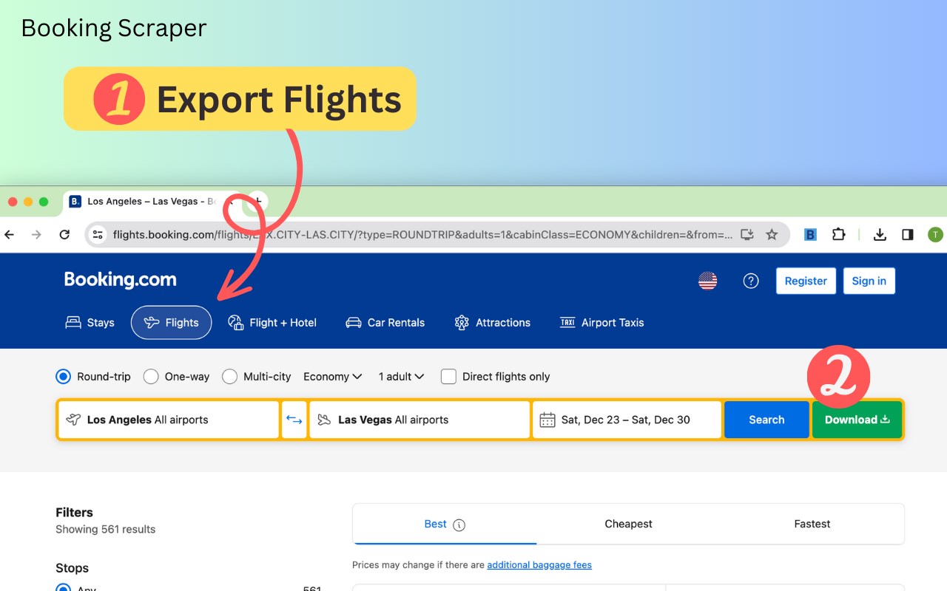Viewport: 947px width, 591px height.
Task: Click the green Download button
Action: pyautogui.click(x=857, y=420)
